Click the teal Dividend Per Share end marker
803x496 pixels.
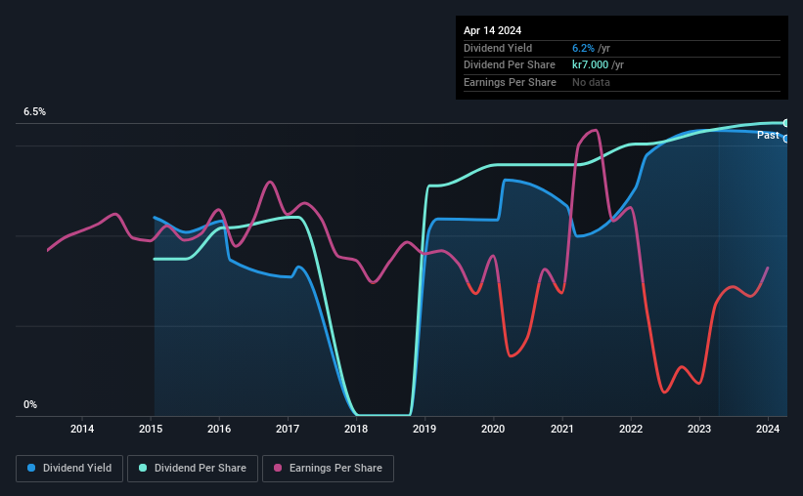pos(786,123)
